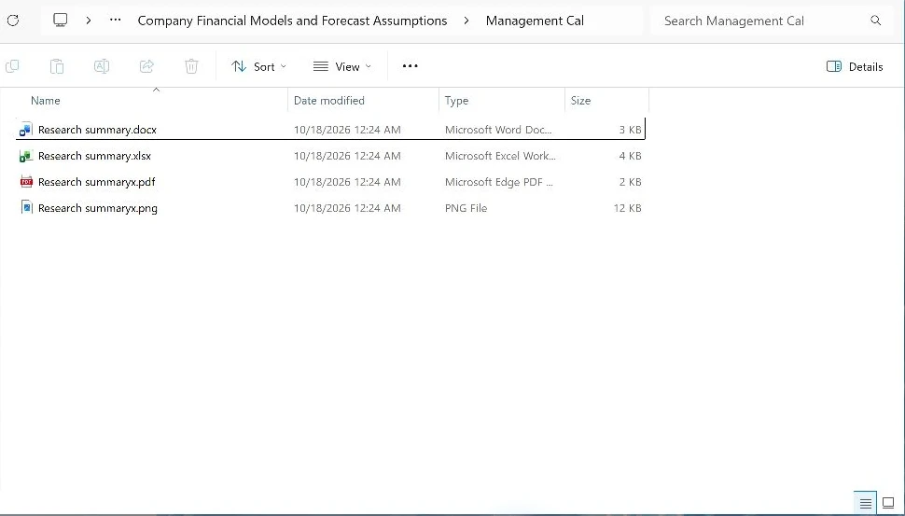Click the 12 KB size cell
Viewport: 905px width, 516px height.
pyautogui.click(x=627, y=208)
